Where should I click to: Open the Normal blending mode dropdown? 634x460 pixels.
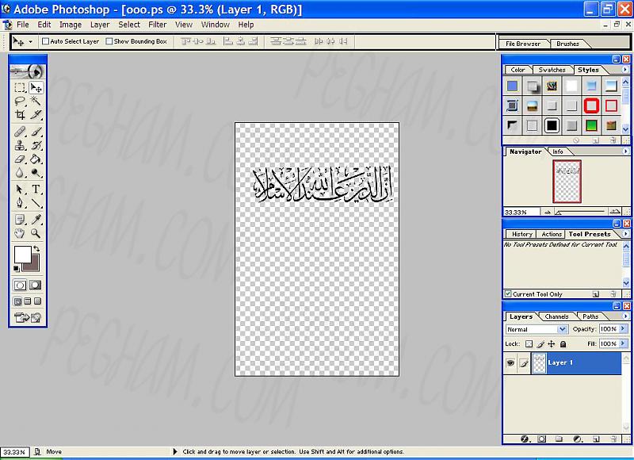click(562, 329)
